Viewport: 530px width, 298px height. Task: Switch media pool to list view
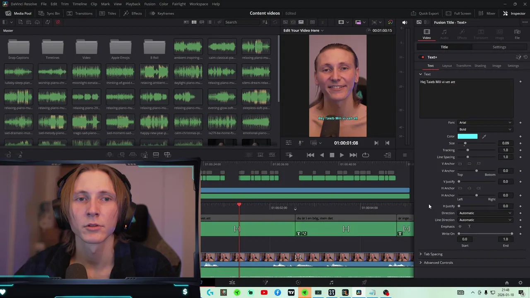210,22
